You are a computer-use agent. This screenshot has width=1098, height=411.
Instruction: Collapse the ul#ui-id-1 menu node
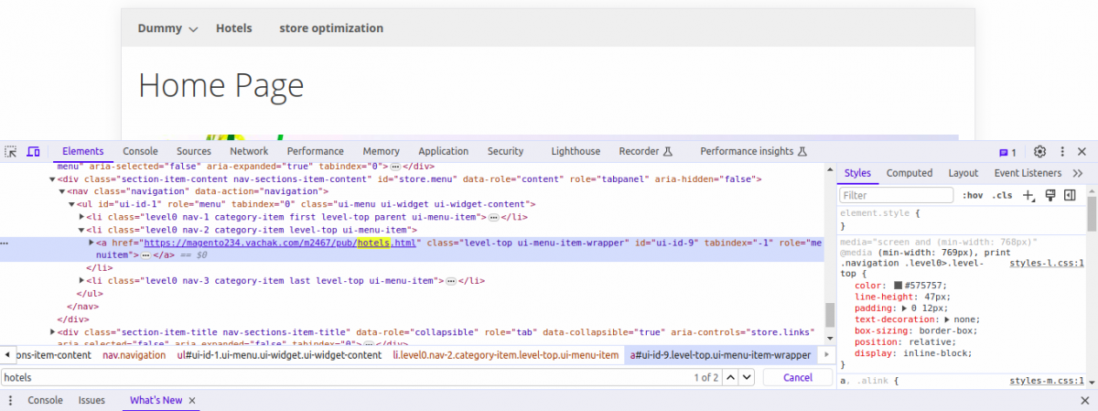click(71, 204)
